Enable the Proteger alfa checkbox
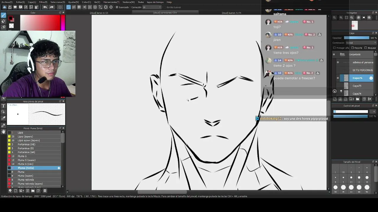The height and width of the screenshot is (212, 378). (x=334, y=48)
